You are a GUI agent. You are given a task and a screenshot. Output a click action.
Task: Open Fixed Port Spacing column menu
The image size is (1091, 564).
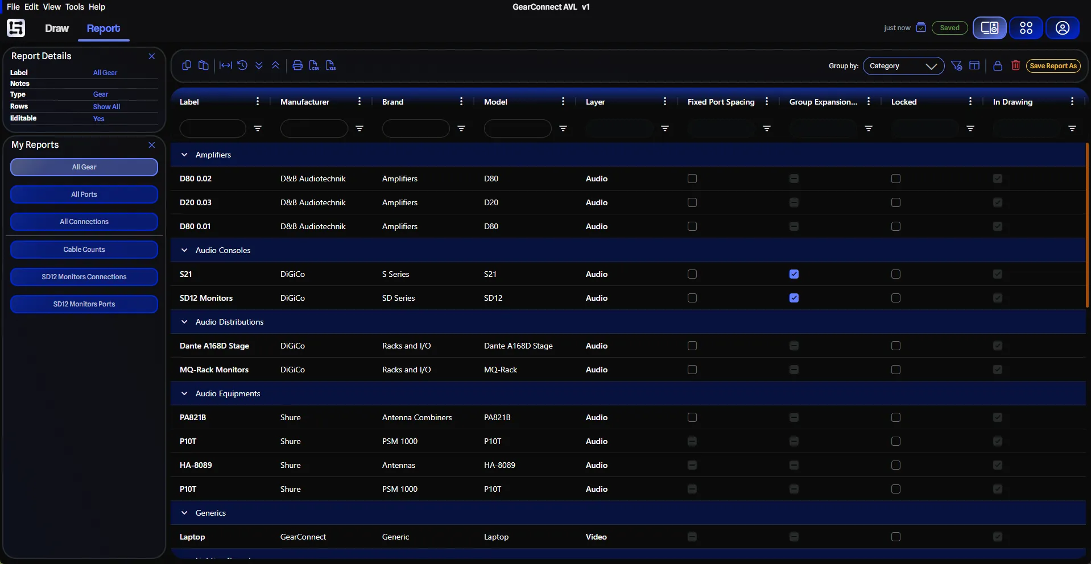point(767,102)
